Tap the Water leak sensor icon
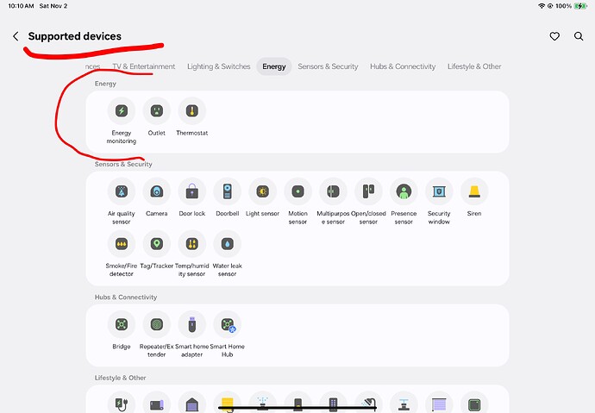 pos(228,244)
